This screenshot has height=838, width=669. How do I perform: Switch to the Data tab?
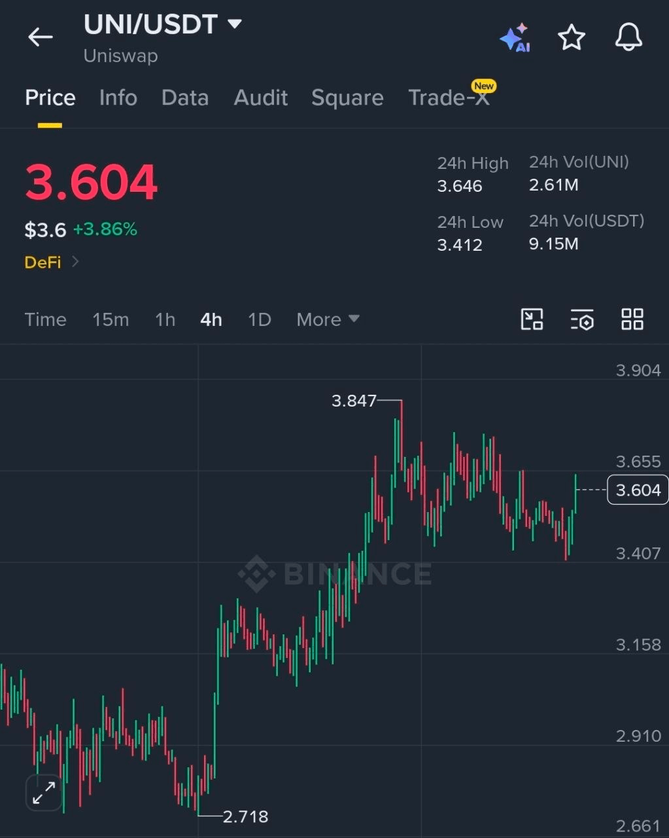pos(185,98)
